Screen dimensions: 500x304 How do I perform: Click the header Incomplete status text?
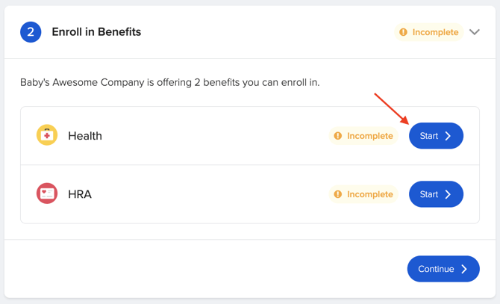coord(435,32)
